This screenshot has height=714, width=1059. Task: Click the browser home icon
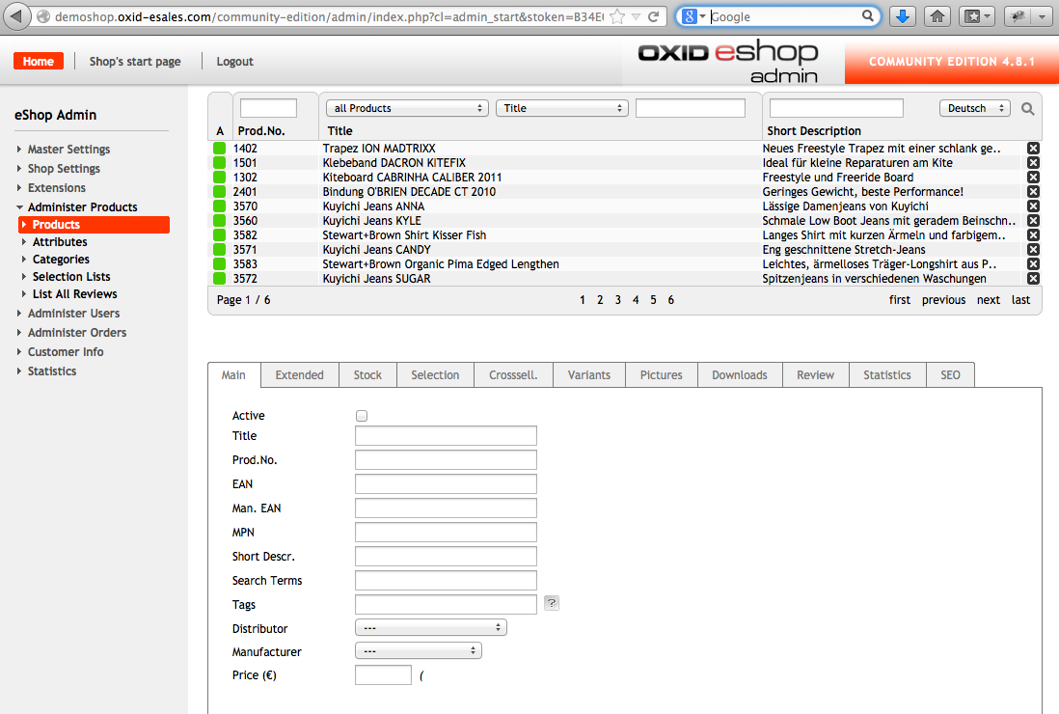[937, 16]
